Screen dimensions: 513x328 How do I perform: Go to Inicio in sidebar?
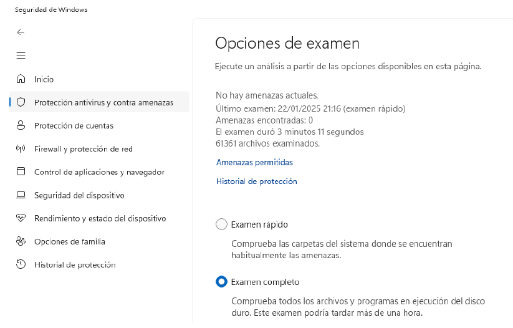point(44,79)
